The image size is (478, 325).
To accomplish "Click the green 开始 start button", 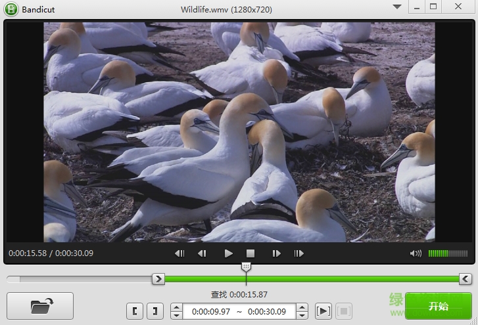I will pos(438,306).
